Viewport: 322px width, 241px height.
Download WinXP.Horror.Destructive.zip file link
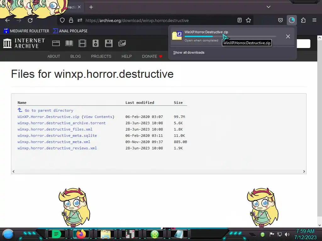[x=48, y=117]
